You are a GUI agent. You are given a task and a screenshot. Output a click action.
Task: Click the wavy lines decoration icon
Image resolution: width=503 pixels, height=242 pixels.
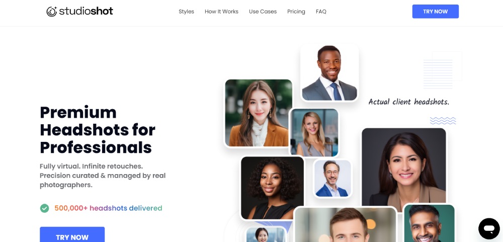[443, 121]
